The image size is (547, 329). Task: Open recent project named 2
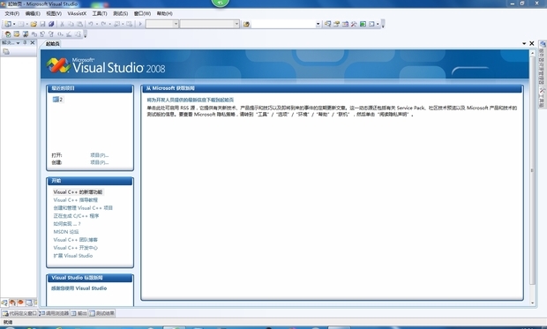click(57, 100)
